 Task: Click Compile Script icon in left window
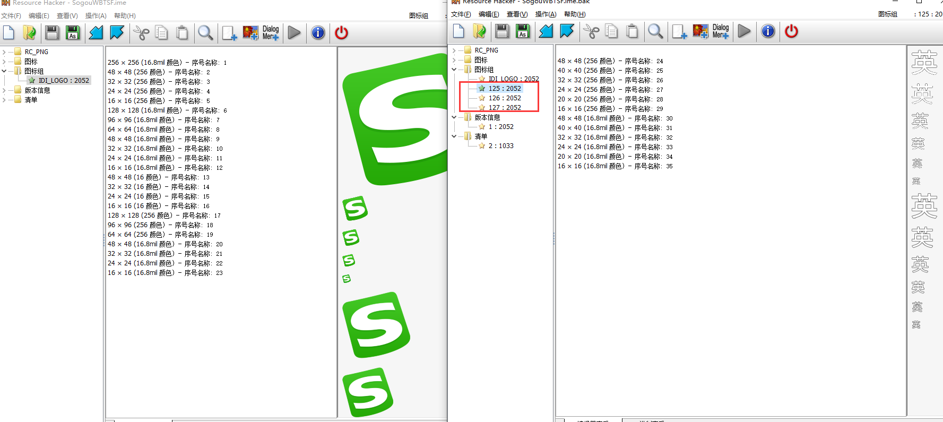pyautogui.click(x=96, y=33)
